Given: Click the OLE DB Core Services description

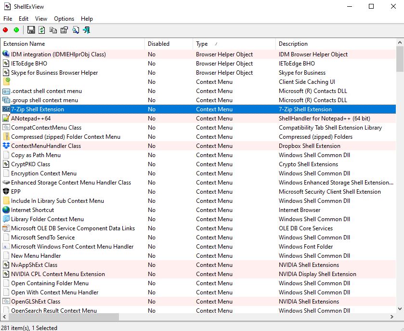Looking at the screenshot, I should pos(306,228).
